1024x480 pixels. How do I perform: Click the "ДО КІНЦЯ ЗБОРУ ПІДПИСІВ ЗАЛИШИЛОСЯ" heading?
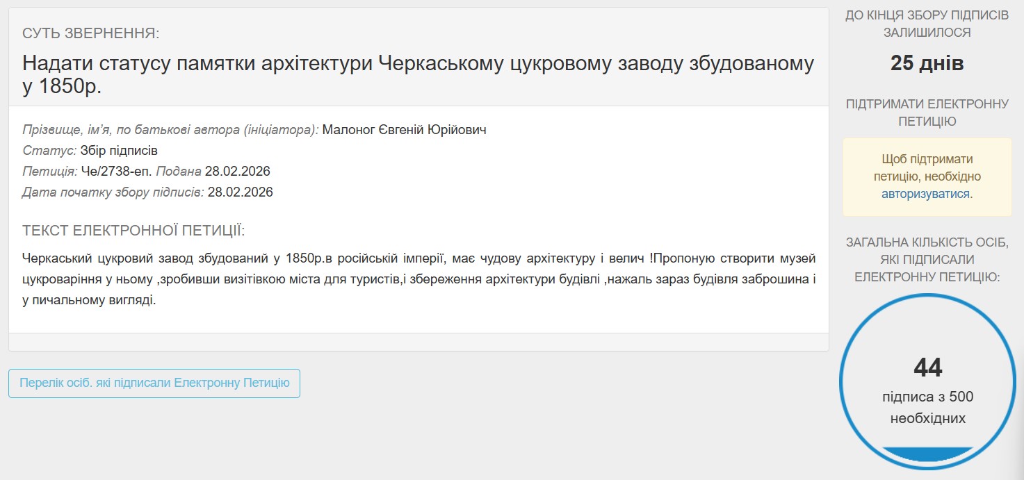(x=927, y=24)
